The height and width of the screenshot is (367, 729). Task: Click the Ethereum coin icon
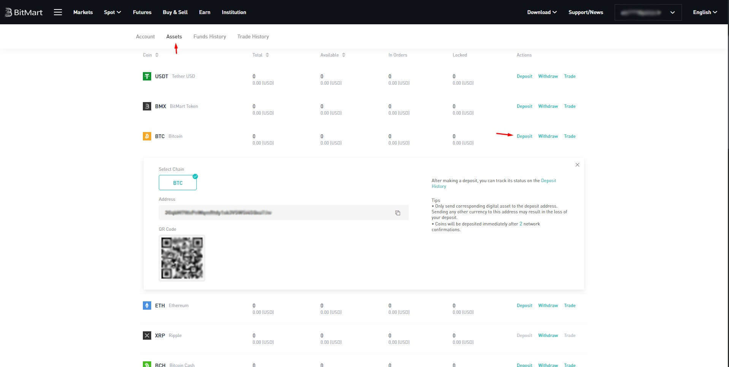tap(147, 306)
